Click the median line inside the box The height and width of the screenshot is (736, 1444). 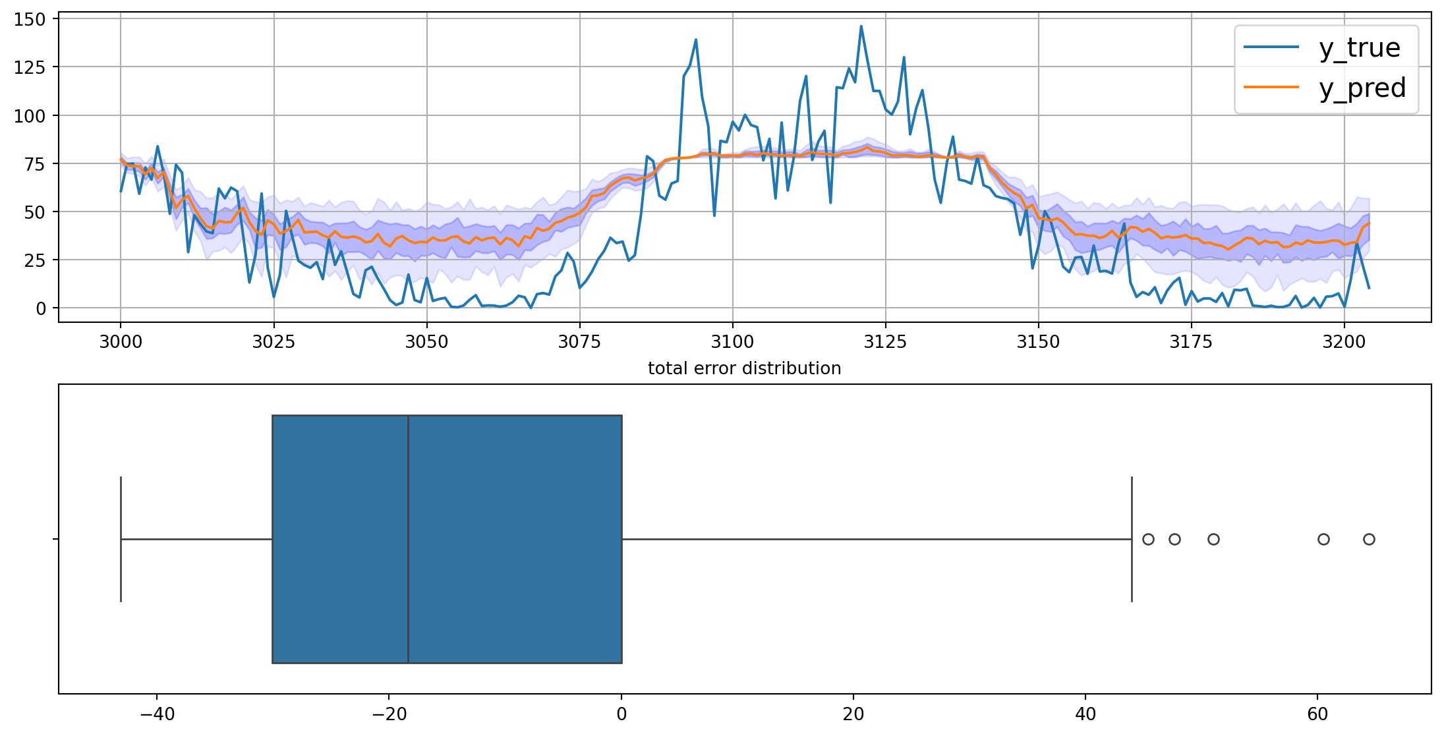point(408,539)
